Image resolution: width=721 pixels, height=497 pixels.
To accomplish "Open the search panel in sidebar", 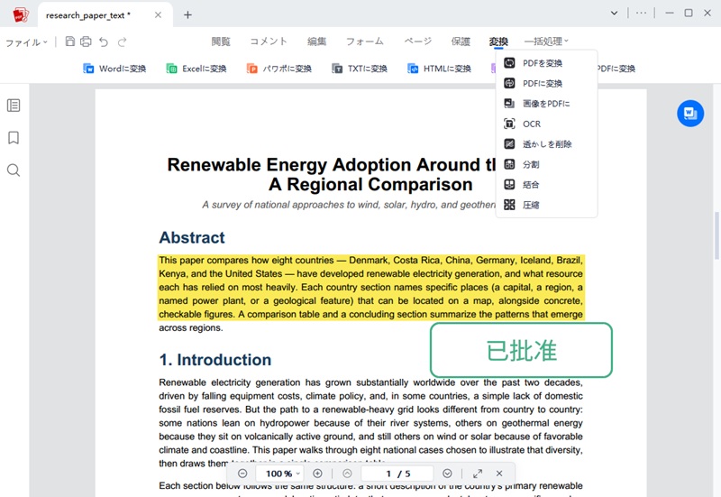I will (x=14, y=170).
